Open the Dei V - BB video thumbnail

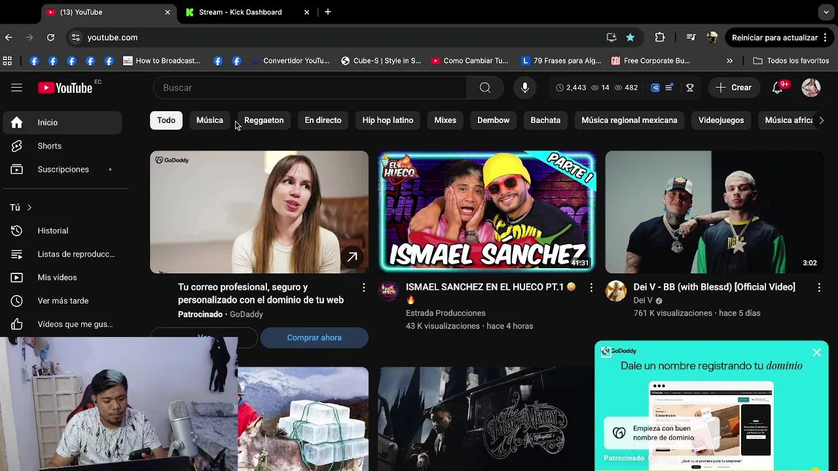coord(714,212)
